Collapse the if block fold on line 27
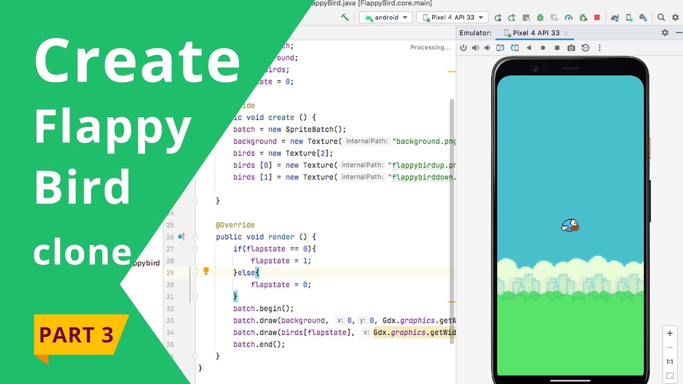 click(x=195, y=249)
